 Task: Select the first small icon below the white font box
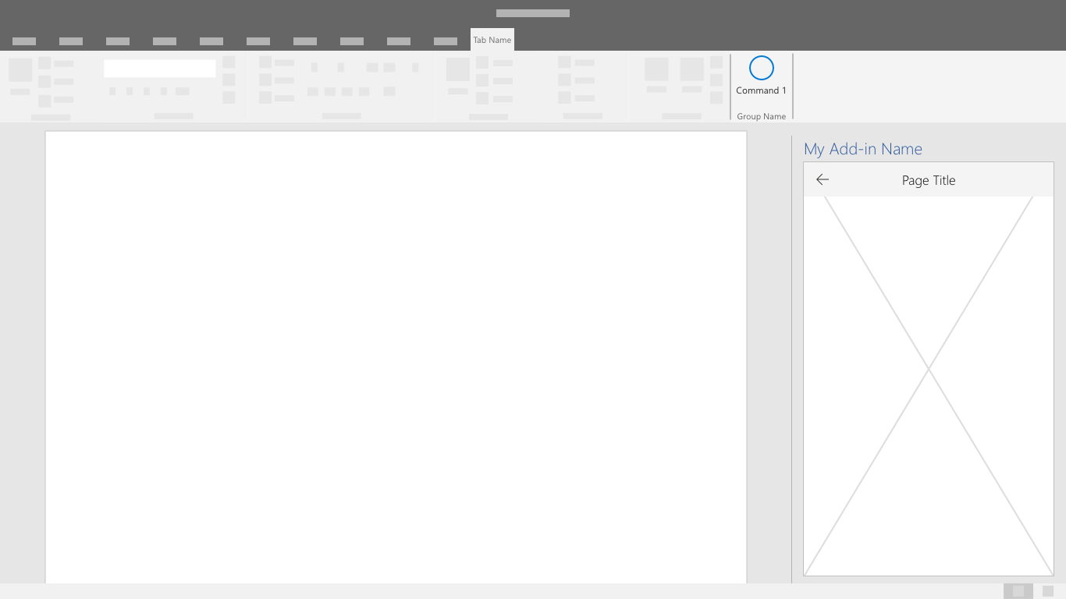point(112,90)
